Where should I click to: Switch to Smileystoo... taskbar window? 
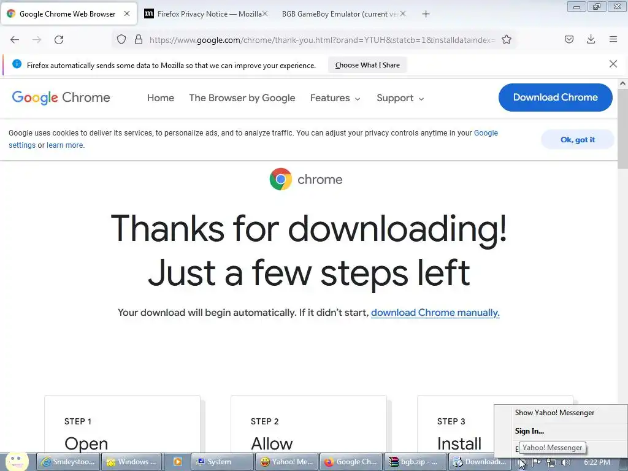(x=69, y=462)
